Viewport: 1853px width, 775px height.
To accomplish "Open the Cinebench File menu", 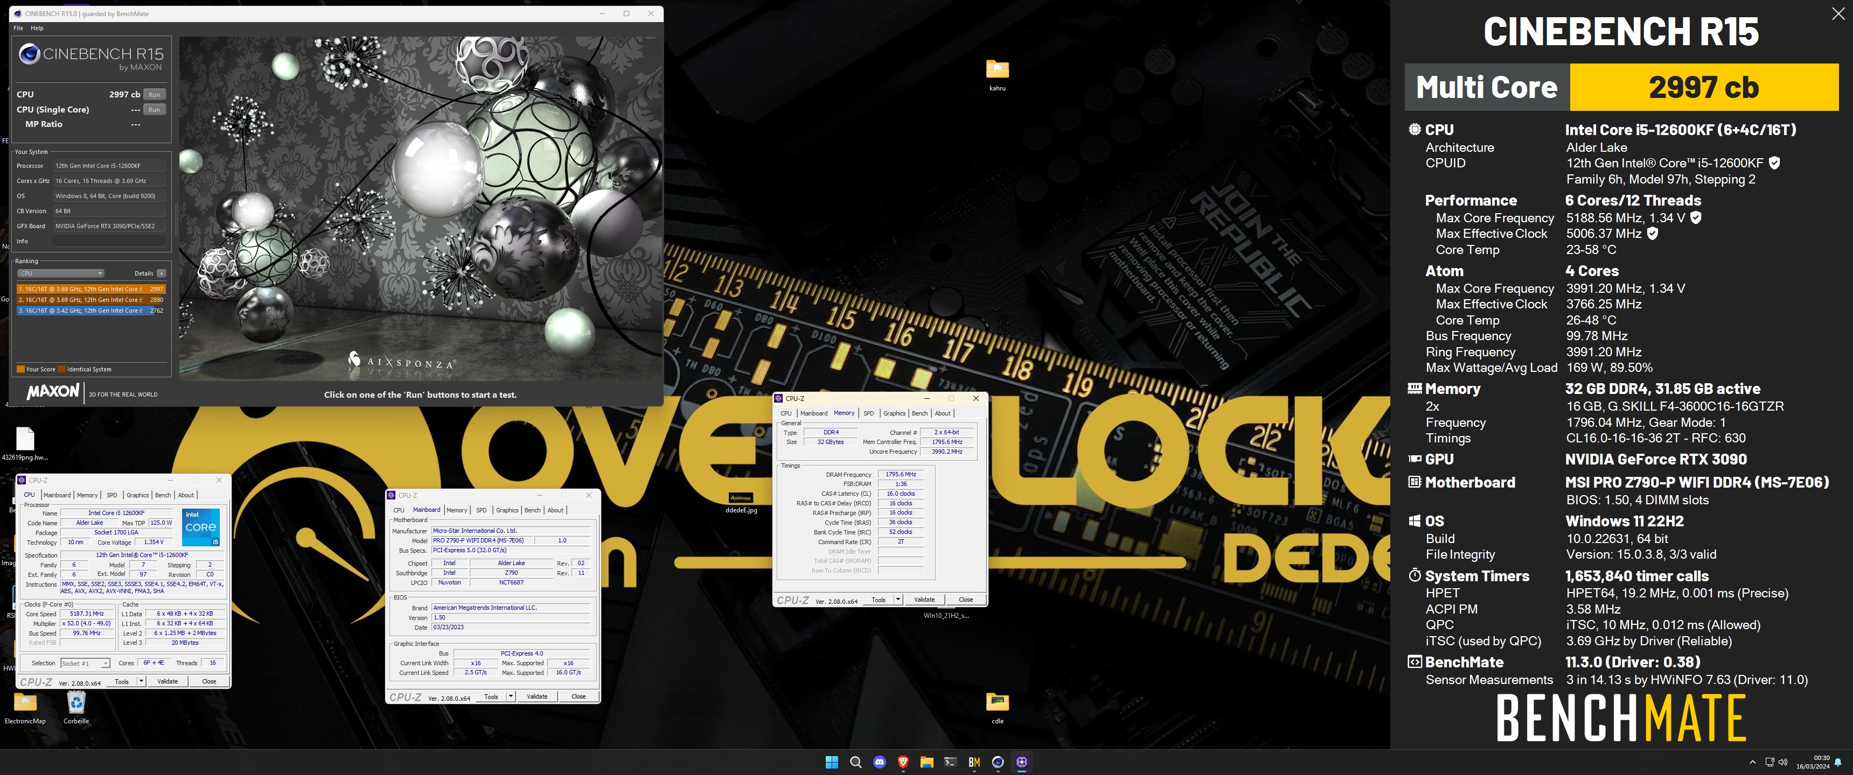I will point(18,28).
